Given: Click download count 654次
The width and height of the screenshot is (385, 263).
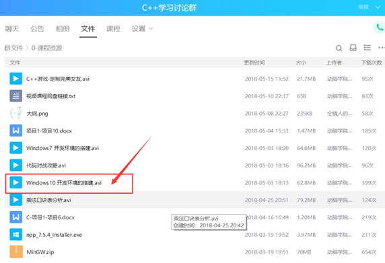Looking at the screenshot, I should tap(369, 252).
